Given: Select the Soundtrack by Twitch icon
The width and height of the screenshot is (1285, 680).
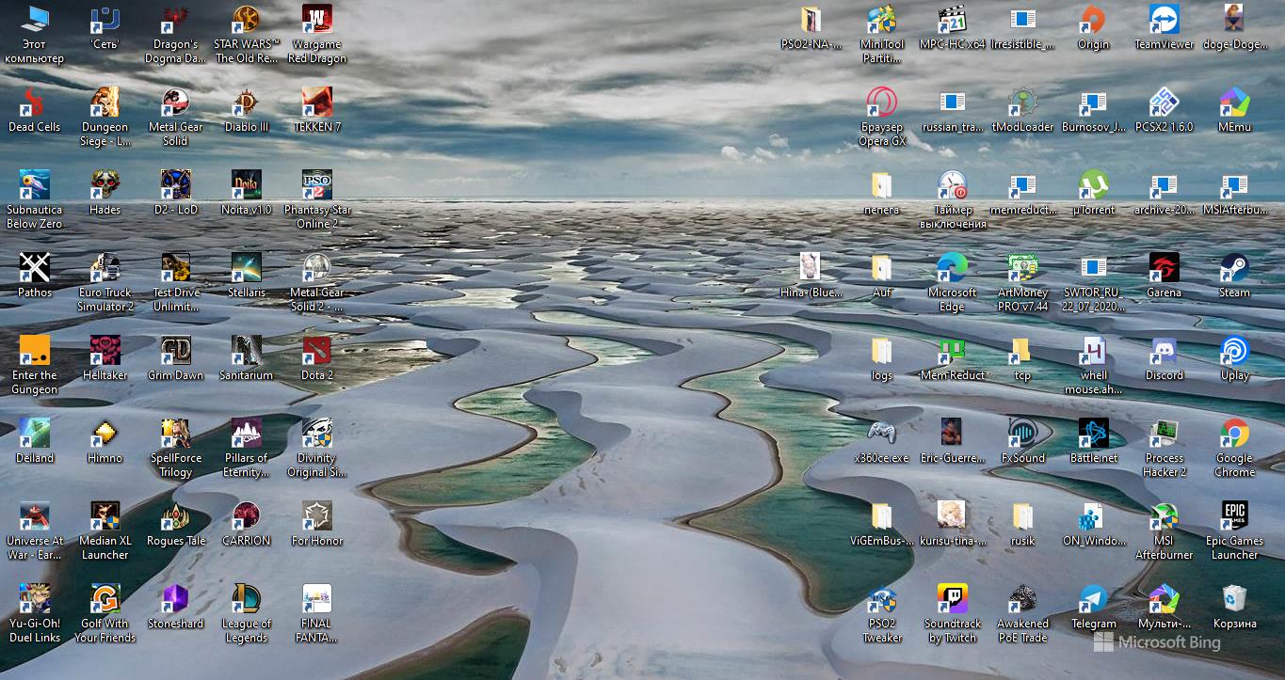Looking at the screenshot, I should click(x=953, y=613).
